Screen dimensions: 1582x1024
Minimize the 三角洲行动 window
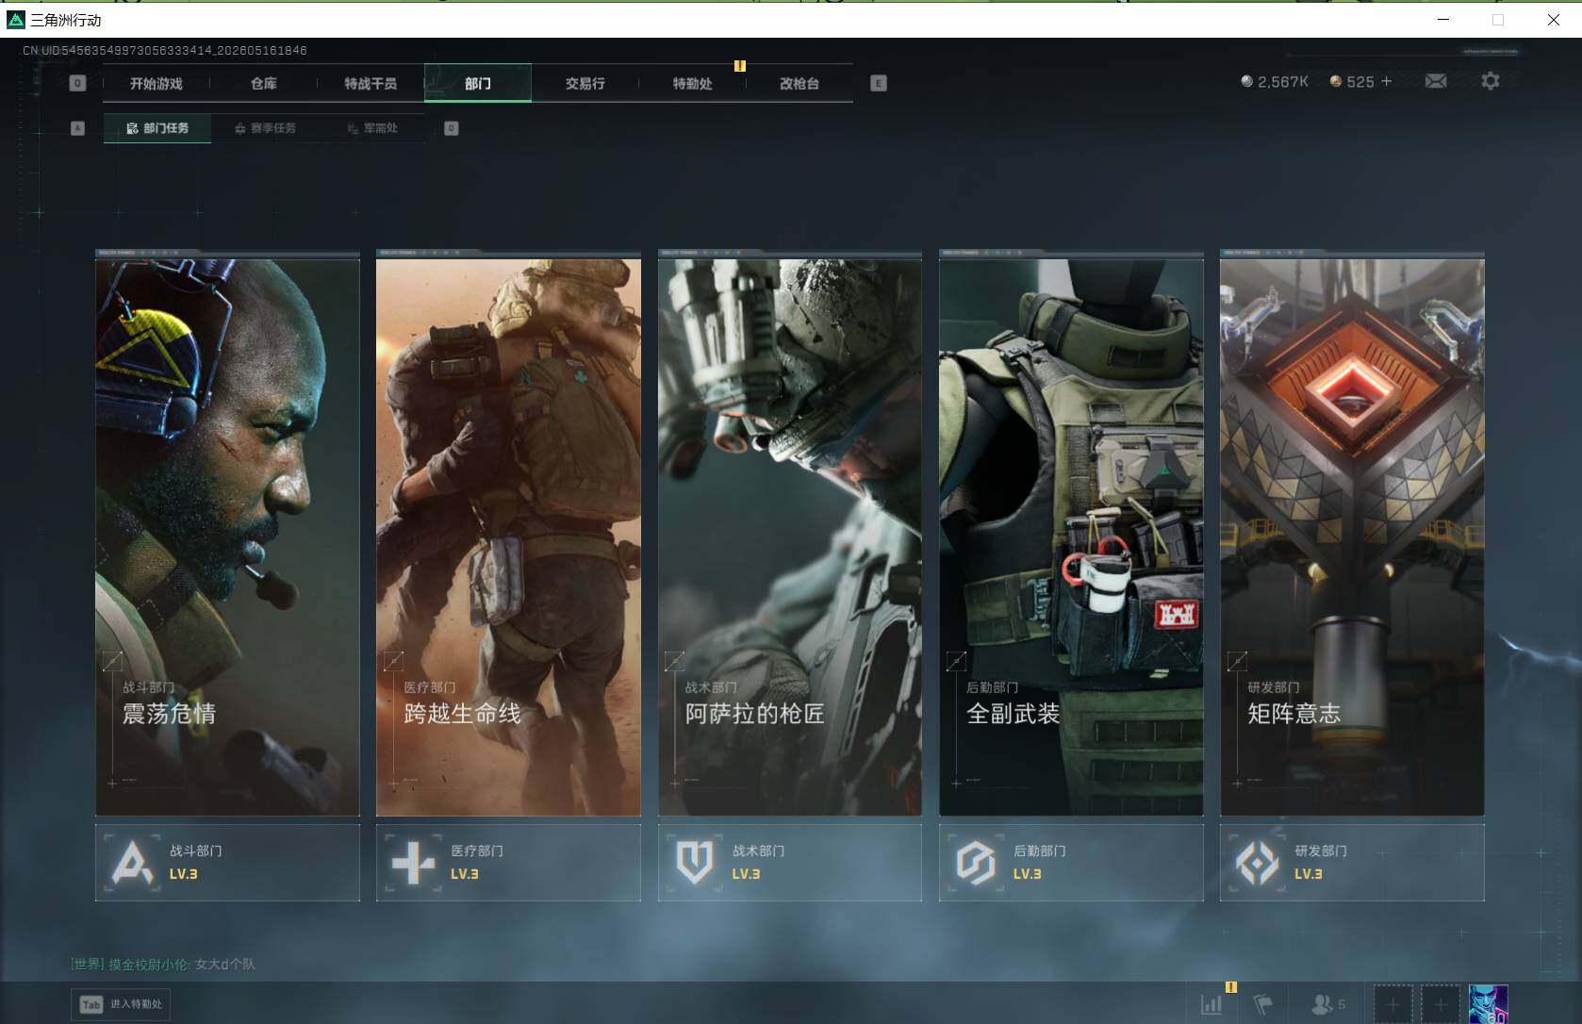pos(1443,19)
